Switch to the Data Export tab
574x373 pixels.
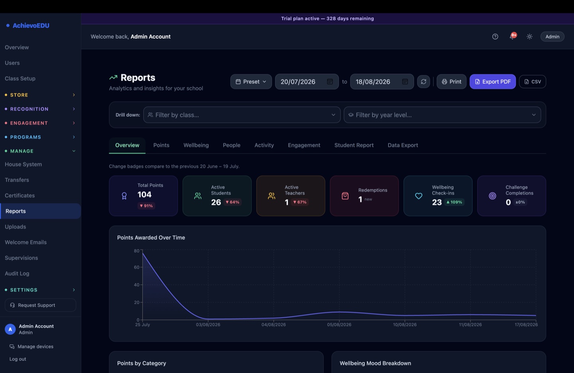pos(403,145)
